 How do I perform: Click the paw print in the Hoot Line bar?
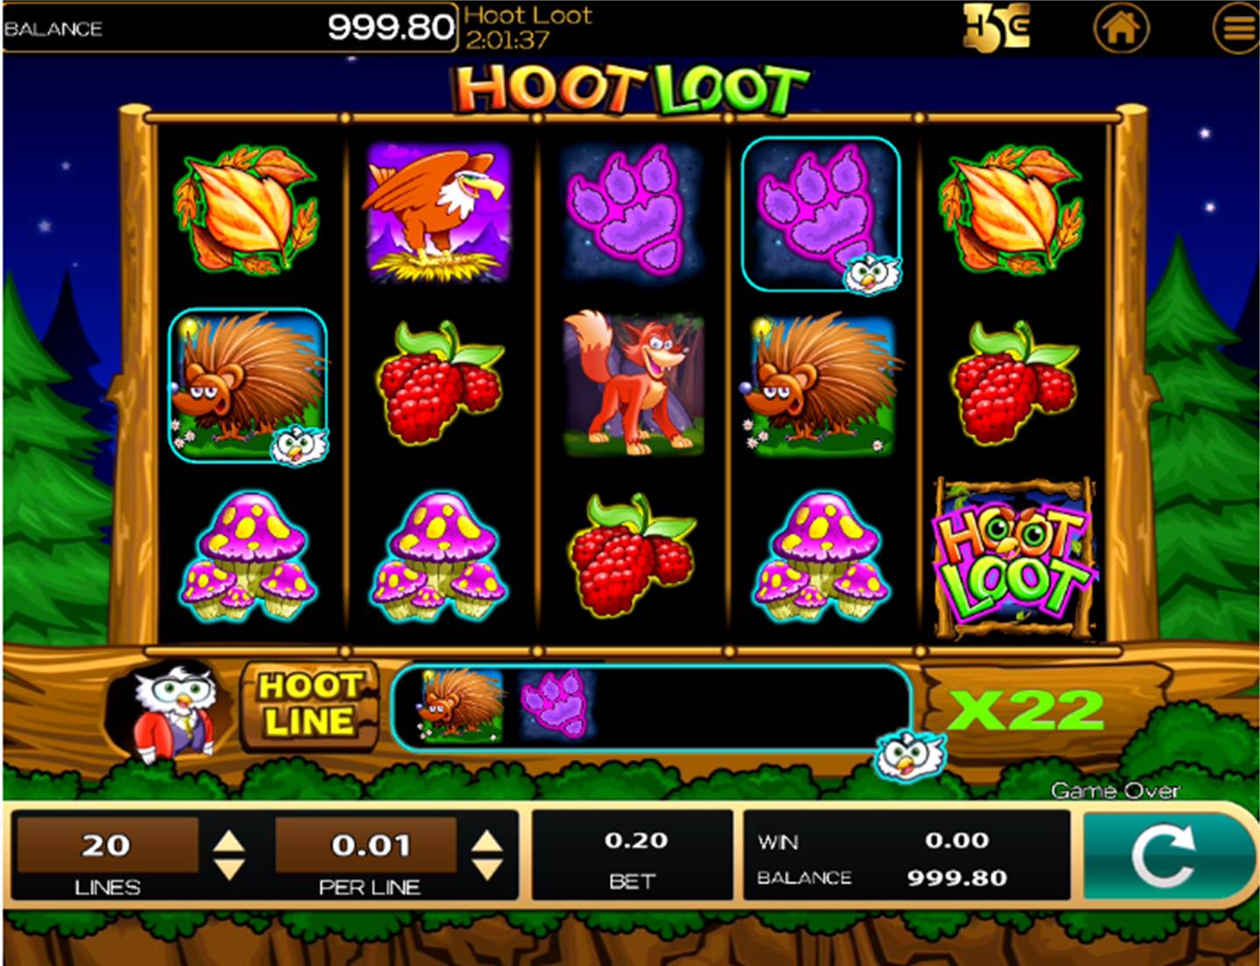pos(555,702)
